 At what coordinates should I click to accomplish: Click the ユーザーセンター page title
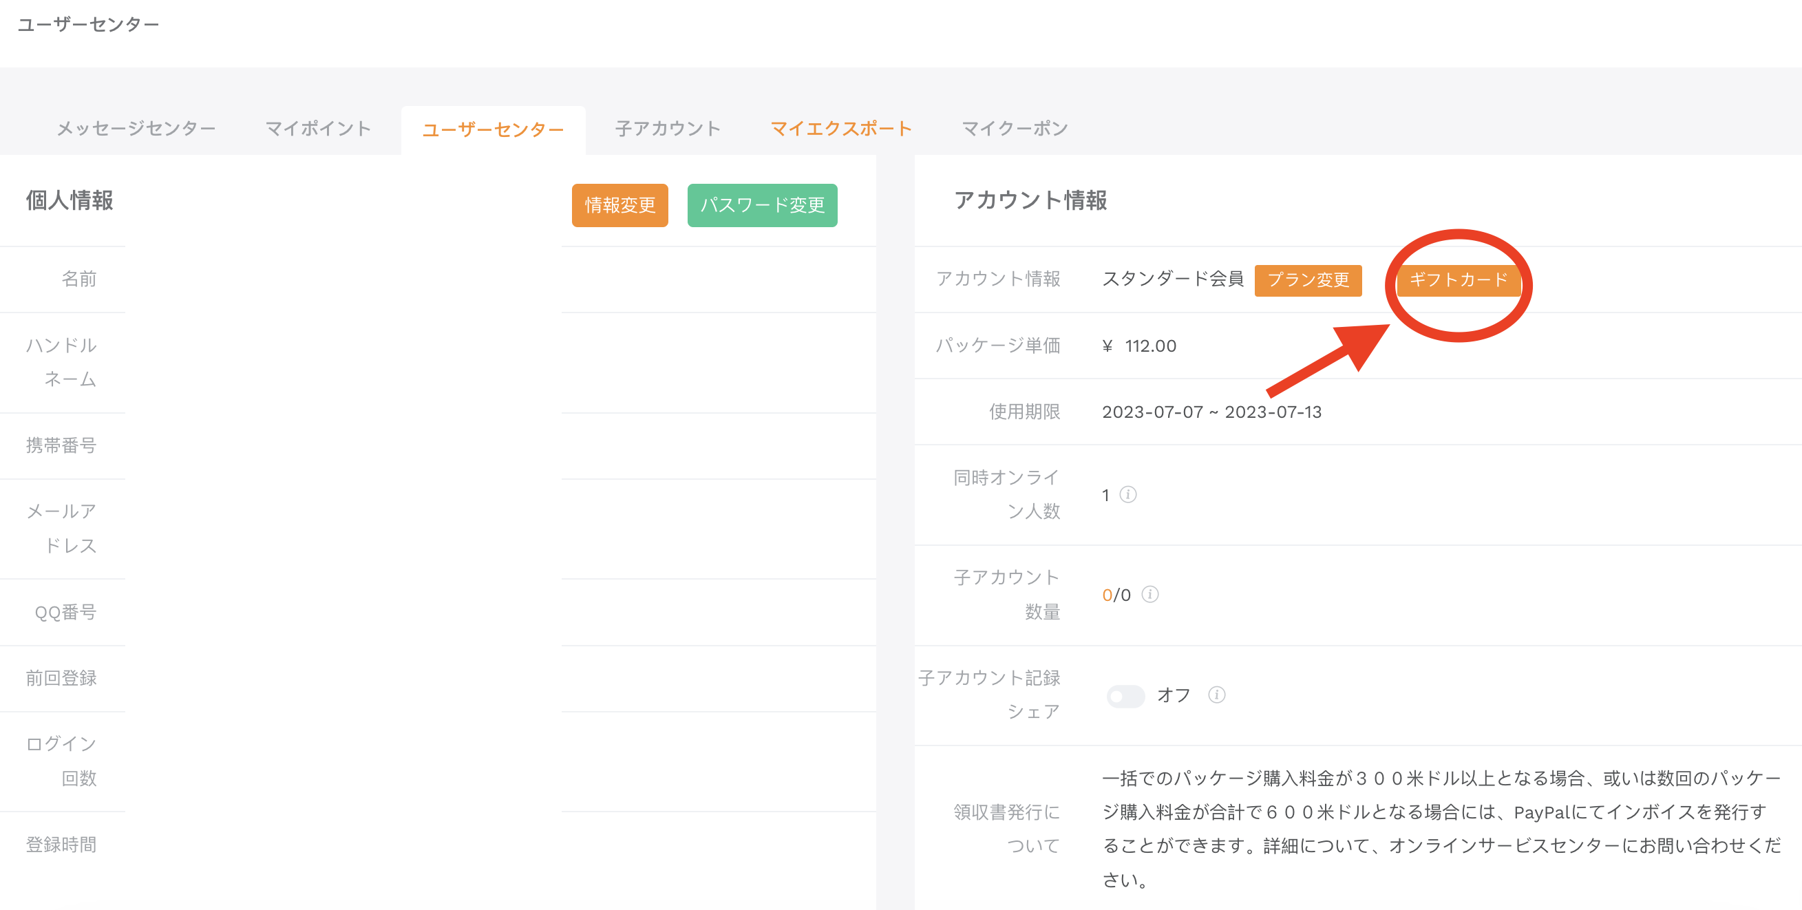pyautogui.click(x=89, y=25)
